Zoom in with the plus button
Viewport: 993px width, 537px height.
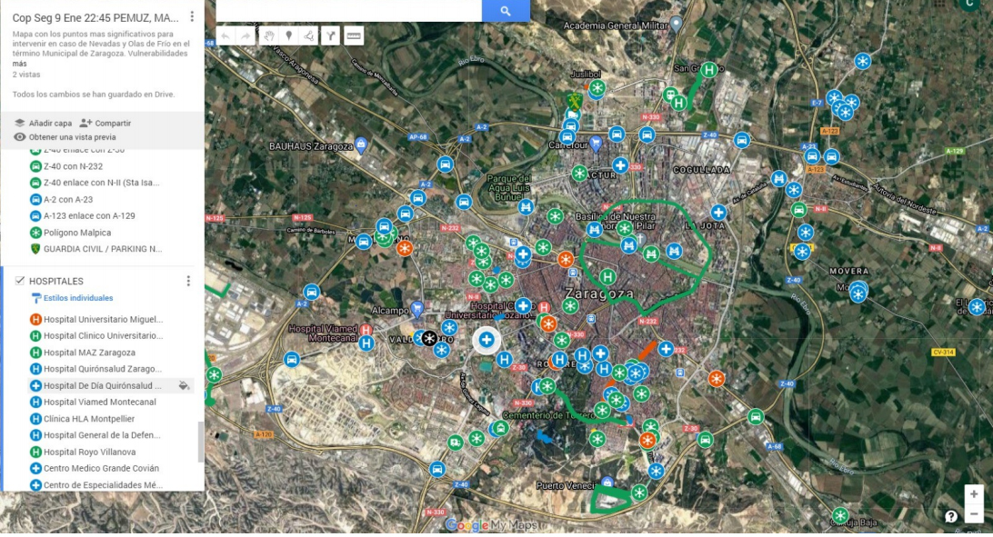point(974,495)
